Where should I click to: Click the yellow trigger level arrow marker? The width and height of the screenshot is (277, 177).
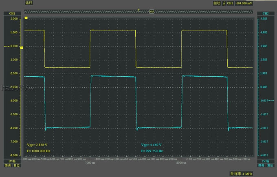(26, 18)
